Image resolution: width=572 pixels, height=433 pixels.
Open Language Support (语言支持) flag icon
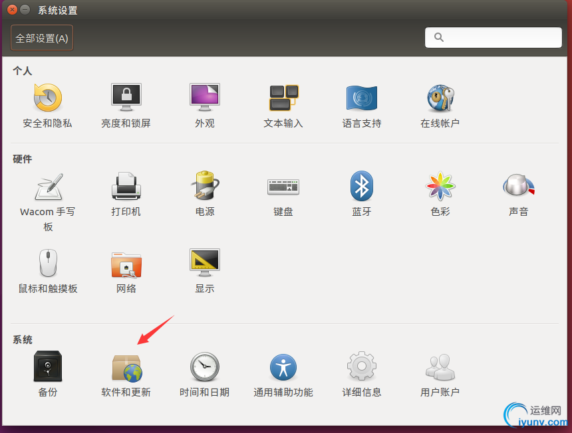(x=362, y=98)
